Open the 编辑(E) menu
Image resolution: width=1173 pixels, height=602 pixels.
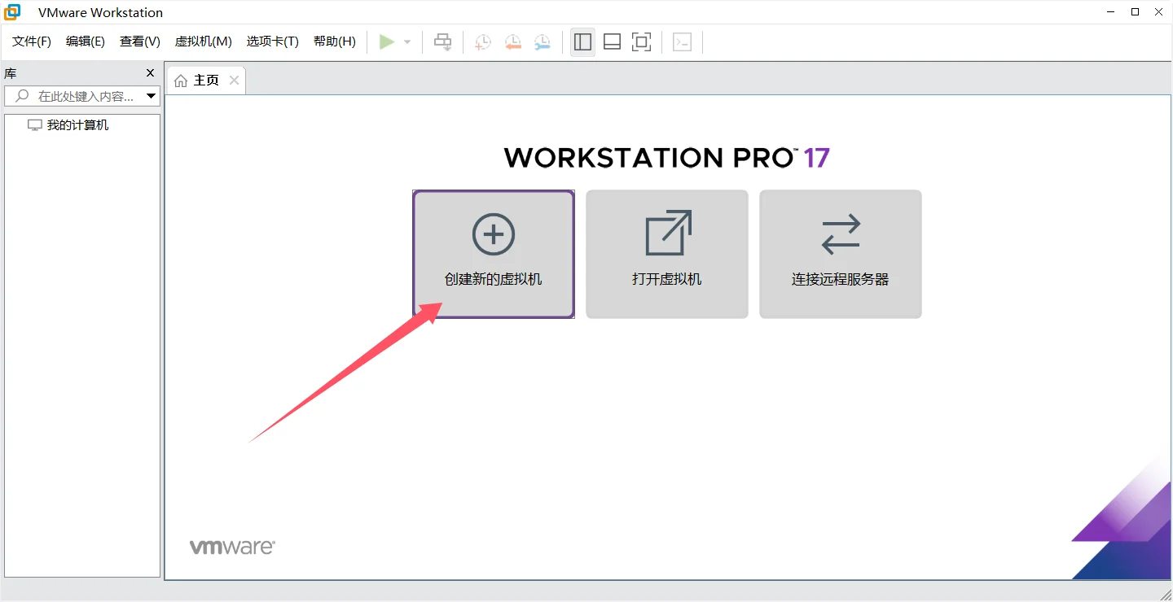click(86, 41)
